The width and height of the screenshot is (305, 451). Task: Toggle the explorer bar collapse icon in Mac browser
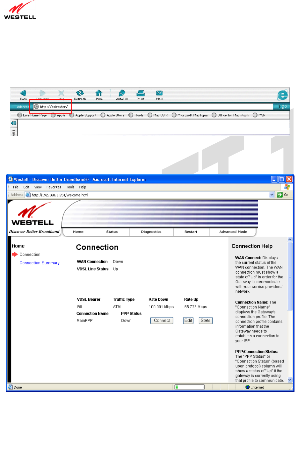pos(14,123)
